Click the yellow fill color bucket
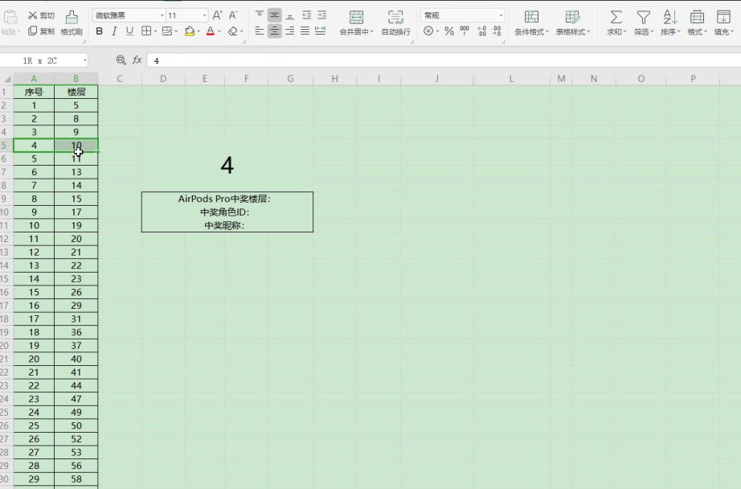The width and height of the screenshot is (741, 489). coord(190,31)
